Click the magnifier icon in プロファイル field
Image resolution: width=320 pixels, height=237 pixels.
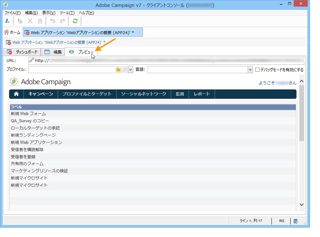[x=125, y=70]
